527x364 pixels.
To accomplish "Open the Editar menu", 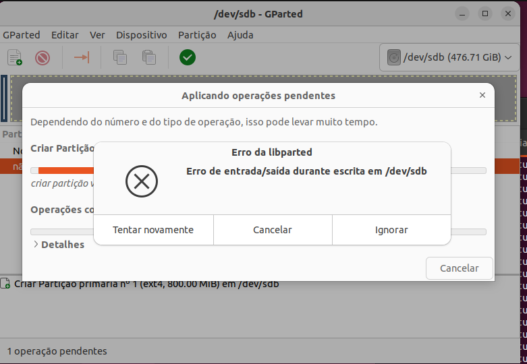I will [65, 35].
